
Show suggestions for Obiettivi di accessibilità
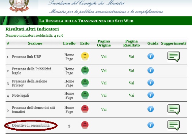[x=173, y=125]
